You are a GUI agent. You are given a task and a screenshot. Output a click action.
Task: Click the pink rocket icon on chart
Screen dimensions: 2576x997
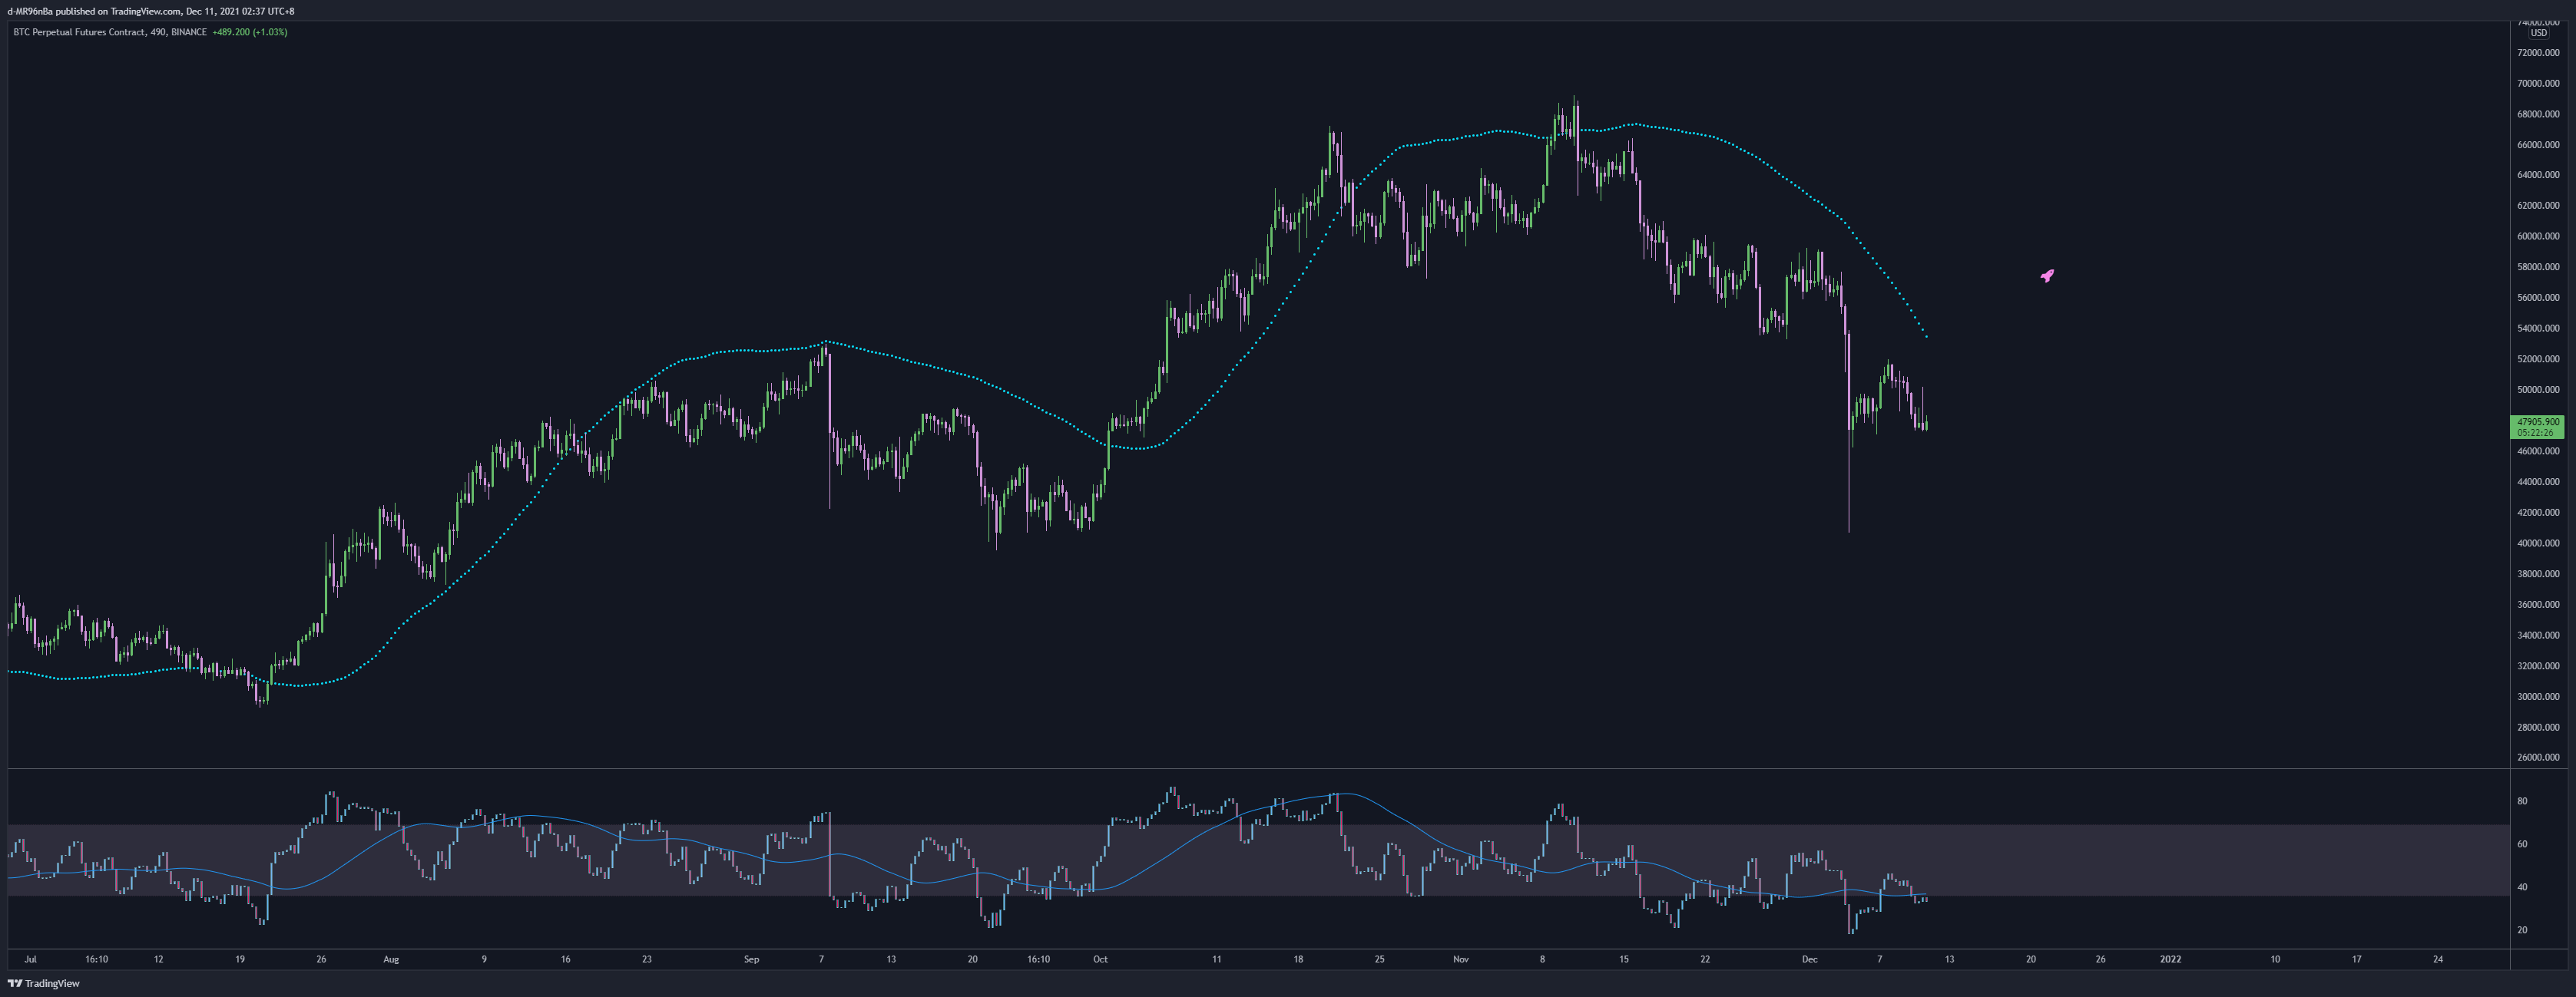point(2047,276)
